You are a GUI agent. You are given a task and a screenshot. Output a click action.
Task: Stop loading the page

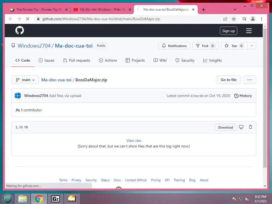click(28, 19)
